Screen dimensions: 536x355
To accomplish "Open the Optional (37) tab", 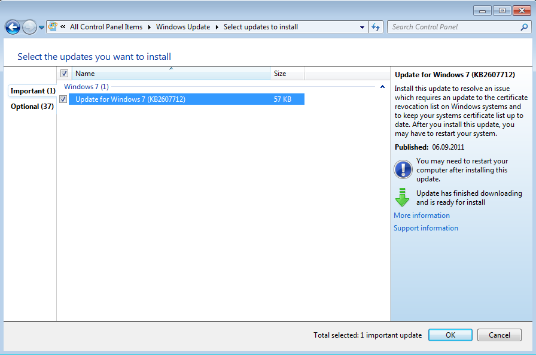I will tap(32, 107).
